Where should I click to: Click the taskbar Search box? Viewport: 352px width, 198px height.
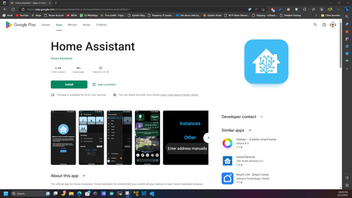click(x=31, y=193)
